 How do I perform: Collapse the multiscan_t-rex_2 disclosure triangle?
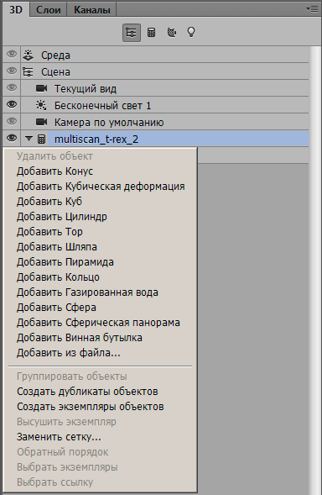(x=29, y=139)
